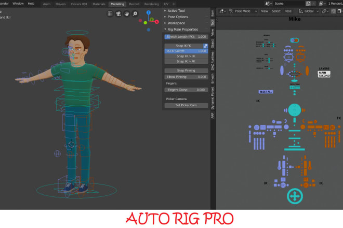Screen dimensions: 343x228
Task: Toggle orthographic grid view icon in viewport
Action: point(110,14)
